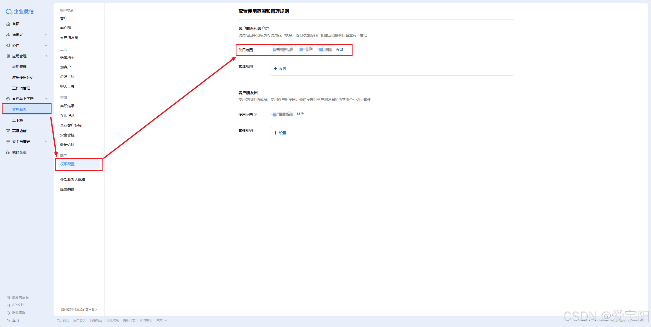Open 如何提升可添加的客户数 link
651x327 pixels.
79,309
